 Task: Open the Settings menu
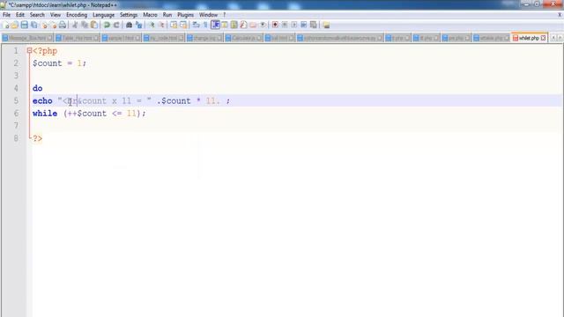pos(129,15)
